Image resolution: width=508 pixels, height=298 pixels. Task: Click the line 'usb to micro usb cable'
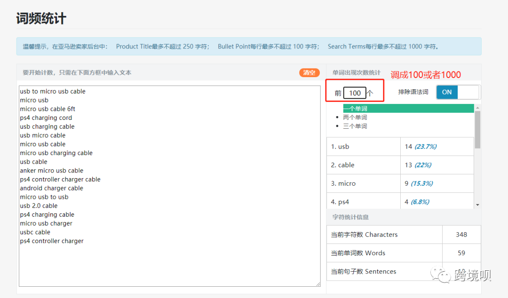[x=53, y=91]
